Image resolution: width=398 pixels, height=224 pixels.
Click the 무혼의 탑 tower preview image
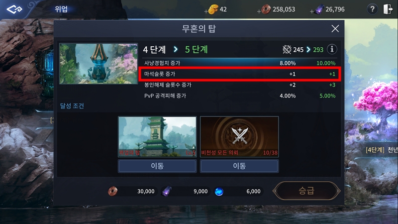pyautogui.click(x=99, y=64)
